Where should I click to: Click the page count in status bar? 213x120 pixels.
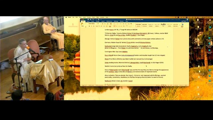[84, 85]
